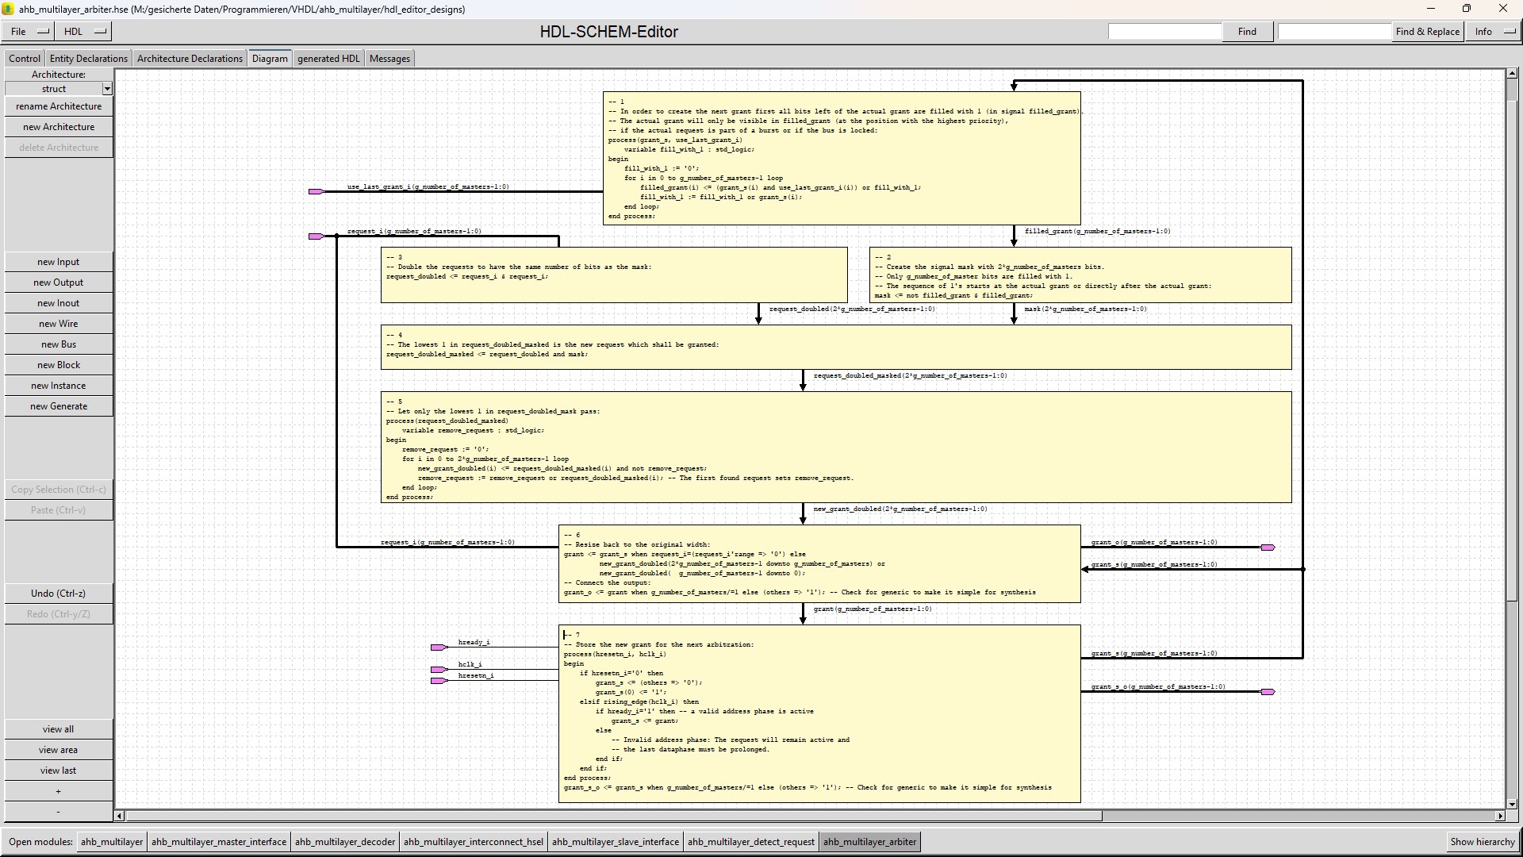Click the horizontal scrollbar right arrow
The width and height of the screenshot is (1523, 857).
1499,816
